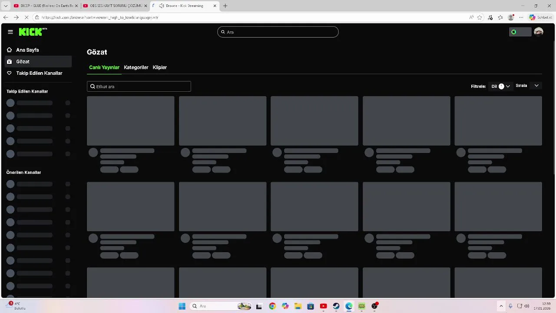Open the Kick hamburger sidebar menu
This screenshot has width=556, height=313.
pos(10,32)
